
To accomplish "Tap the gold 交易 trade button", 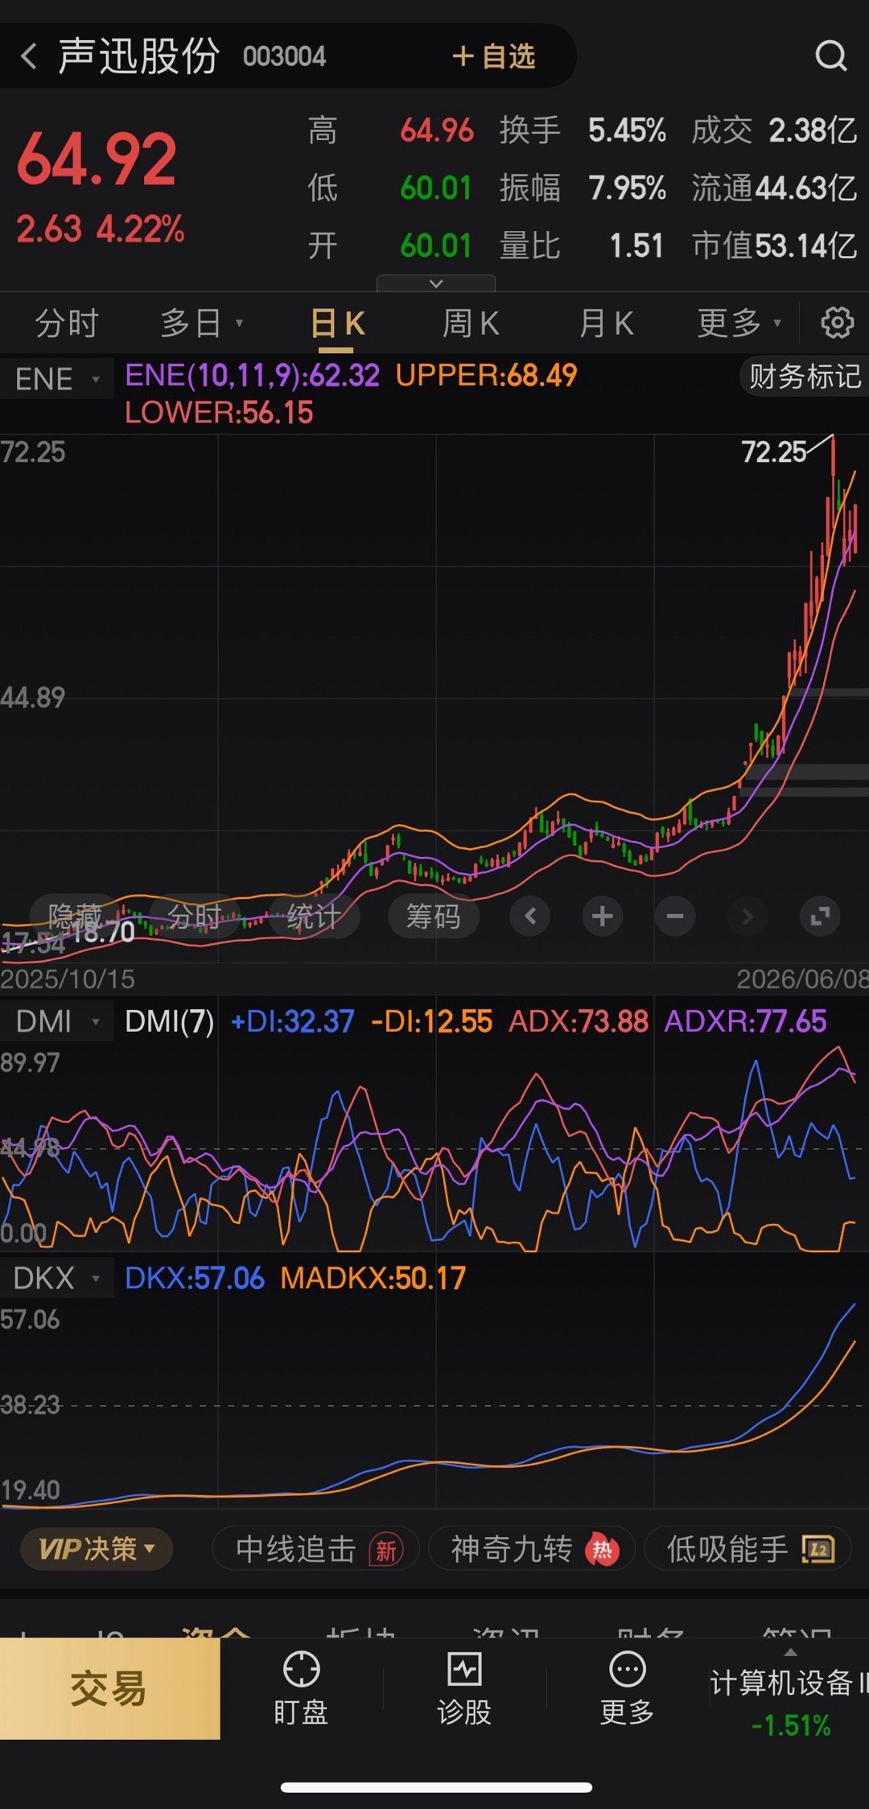I will tap(109, 1688).
